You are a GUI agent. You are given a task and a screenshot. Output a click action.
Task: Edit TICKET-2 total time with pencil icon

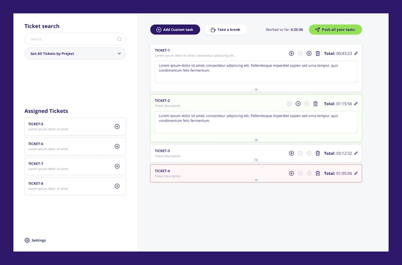coord(356,104)
